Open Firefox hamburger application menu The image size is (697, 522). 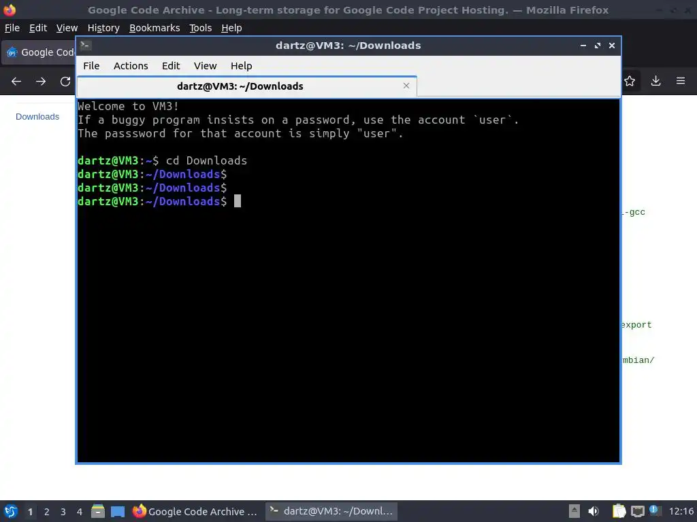click(681, 81)
